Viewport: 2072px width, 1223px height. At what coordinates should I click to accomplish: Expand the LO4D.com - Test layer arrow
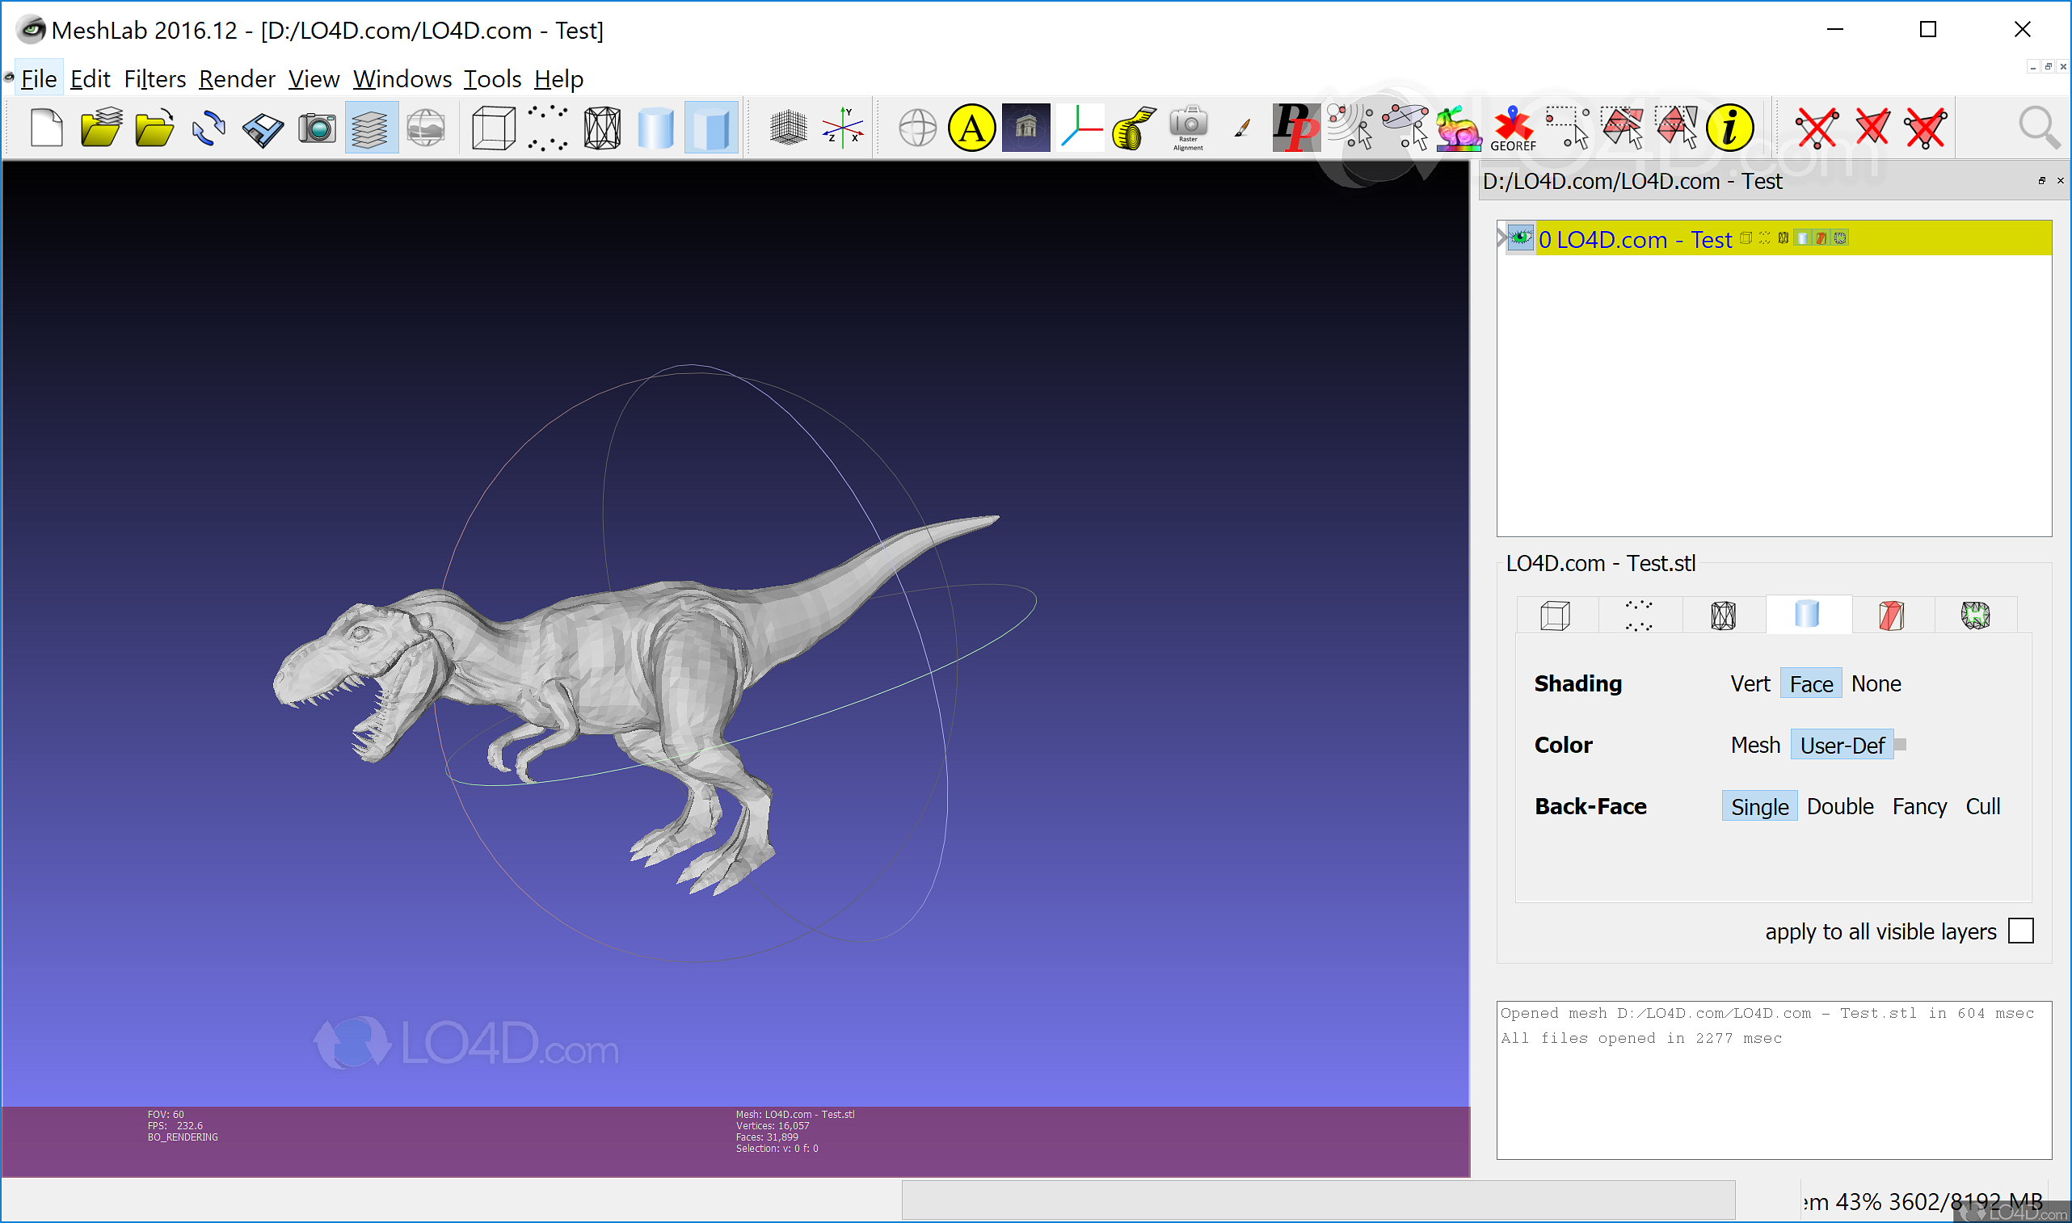coord(1501,239)
